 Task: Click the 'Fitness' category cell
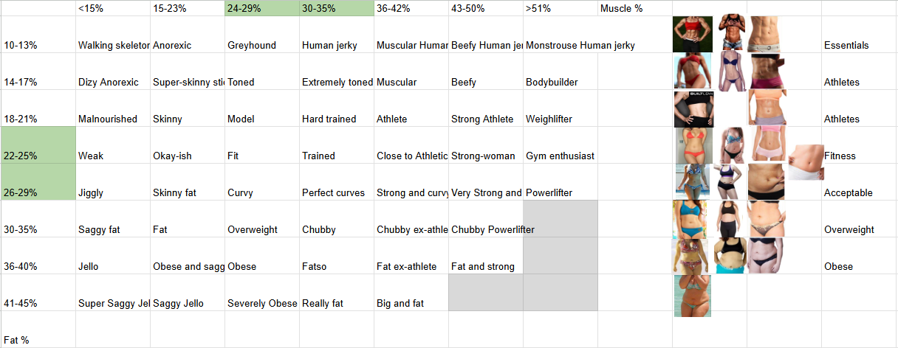(859, 145)
